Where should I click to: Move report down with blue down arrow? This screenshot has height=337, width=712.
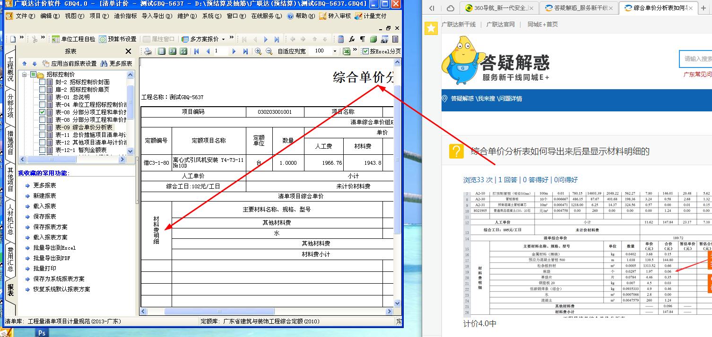[34, 63]
